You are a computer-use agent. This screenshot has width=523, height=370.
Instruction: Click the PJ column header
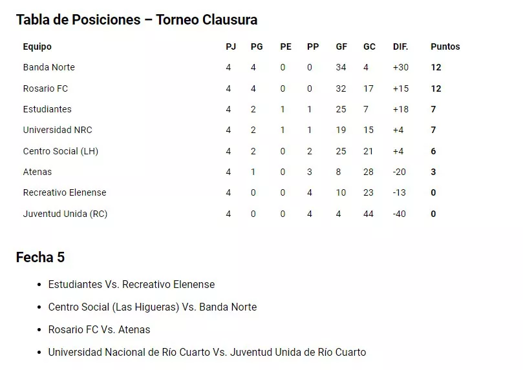(x=231, y=46)
